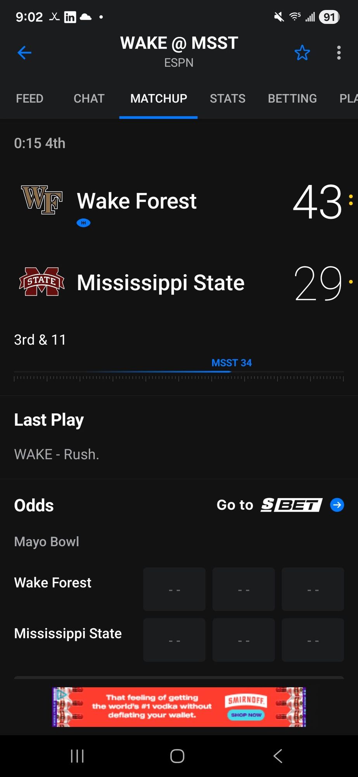This screenshot has height=777, width=358.
Task: Switch to the FEED tab
Action: [29, 98]
